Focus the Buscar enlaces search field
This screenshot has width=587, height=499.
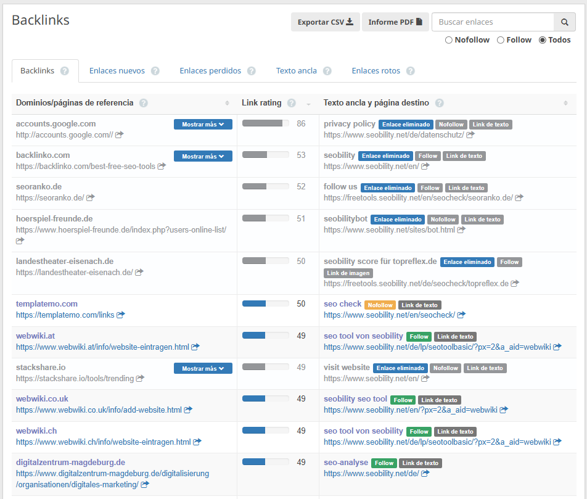click(x=493, y=22)
